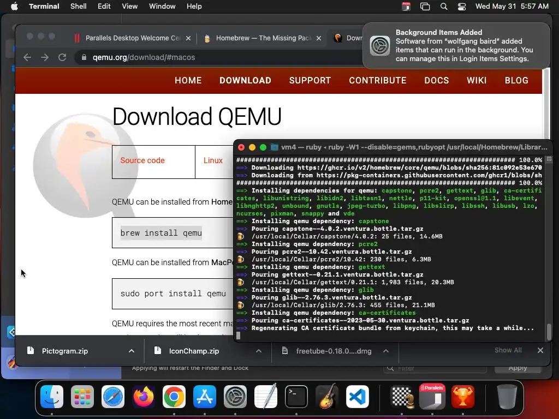The width and height of the screenshot is (559, 419).
Task: Open the Trash in the Dock
Action: [x=507, y=397]
